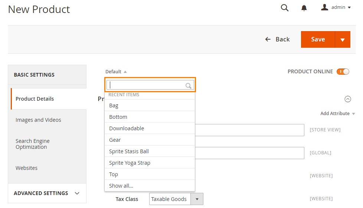Collapse the Product Details section circle arrow
363x208 pixels.
pos(348,99)
